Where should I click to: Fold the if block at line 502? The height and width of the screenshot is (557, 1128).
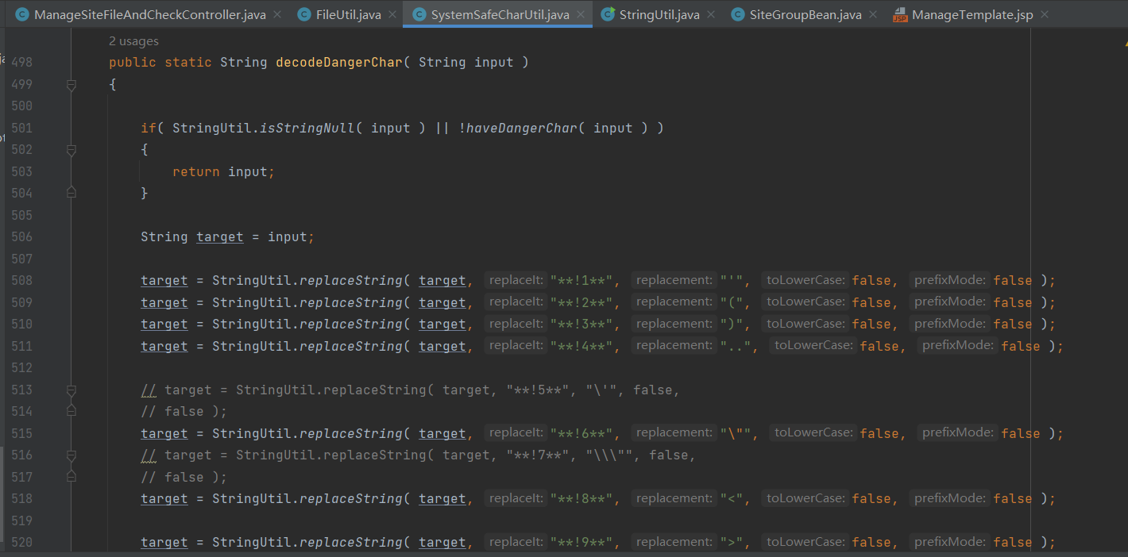[71, 150]
